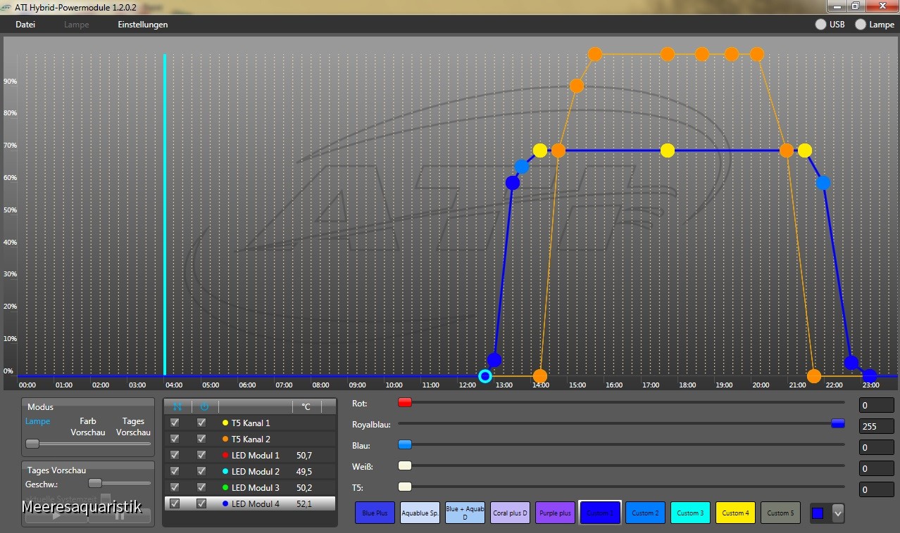Select the Lampe radio button at top right

pos(861,25)
